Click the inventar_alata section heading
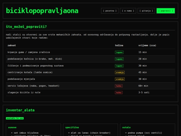 [20, 110]
